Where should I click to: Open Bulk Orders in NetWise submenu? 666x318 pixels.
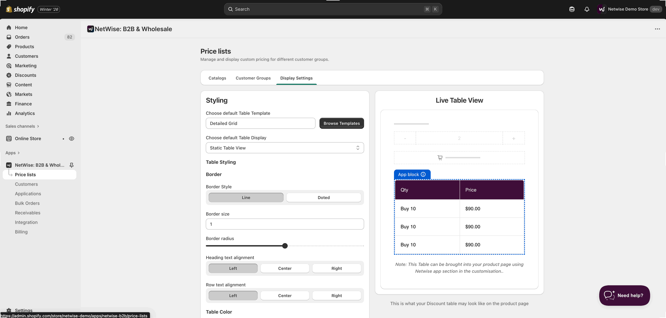(x=27, y=203)
